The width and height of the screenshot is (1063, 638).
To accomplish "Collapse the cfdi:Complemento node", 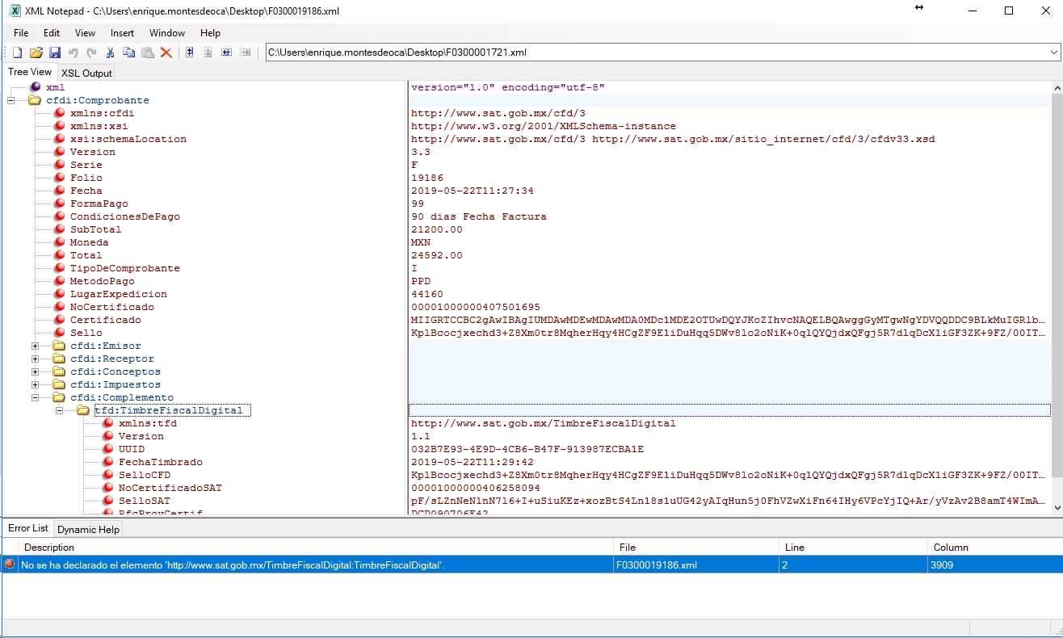I will tap(36, 397).
